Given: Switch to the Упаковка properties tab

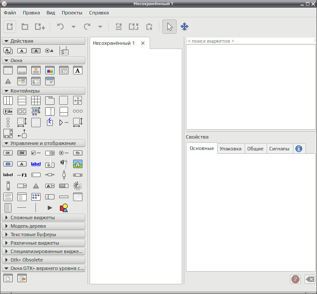Looking at the screenshot, I should [230, 149].
